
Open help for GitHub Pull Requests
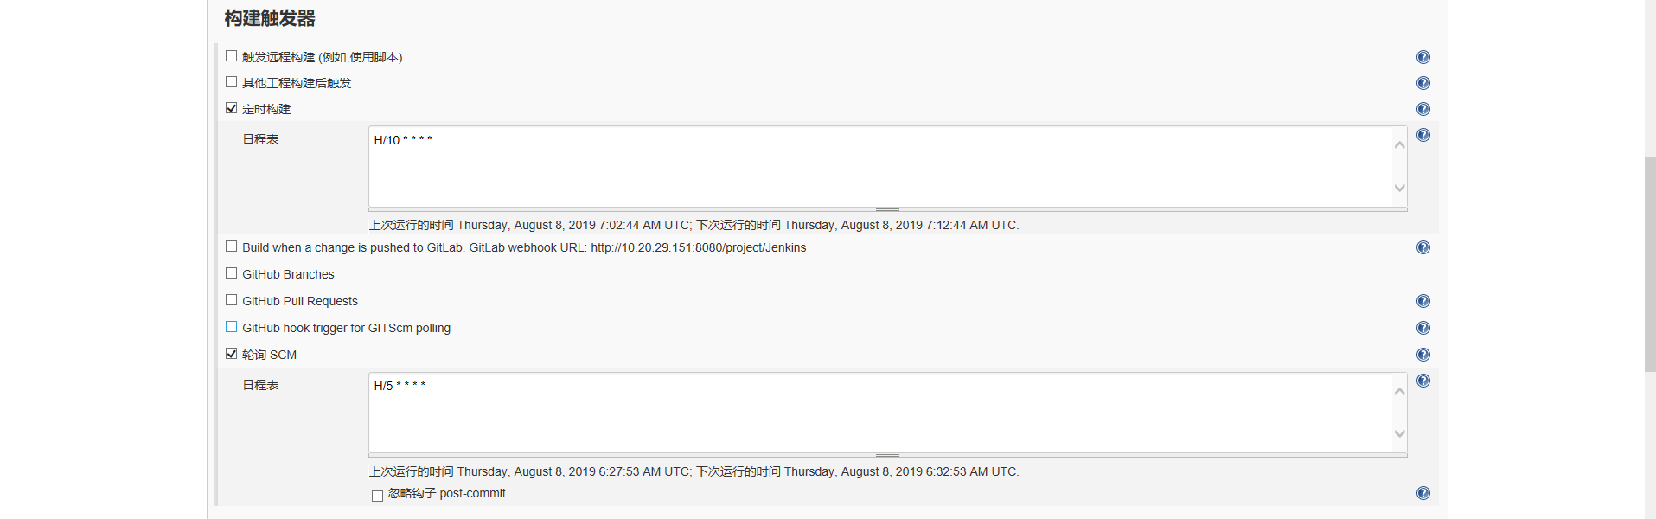pyautogui.click(x=1423, y=301)
